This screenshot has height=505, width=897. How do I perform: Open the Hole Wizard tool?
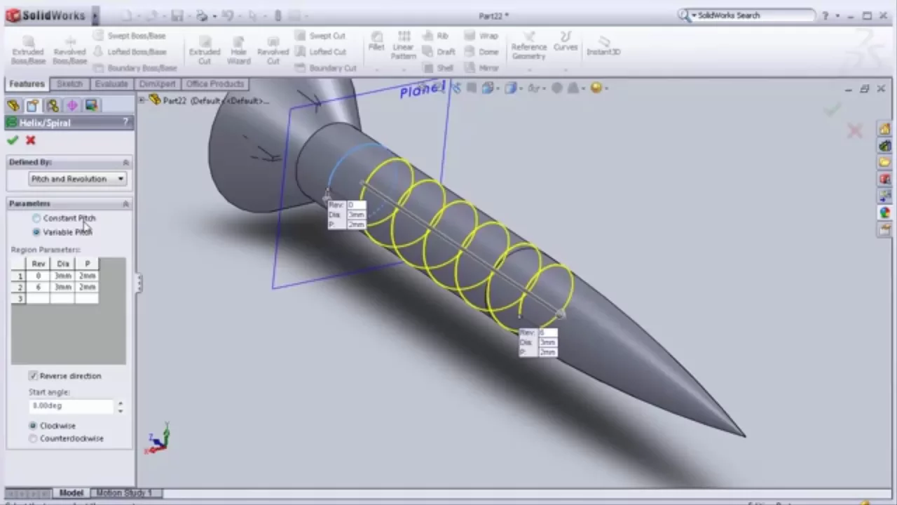pos(238,50)
